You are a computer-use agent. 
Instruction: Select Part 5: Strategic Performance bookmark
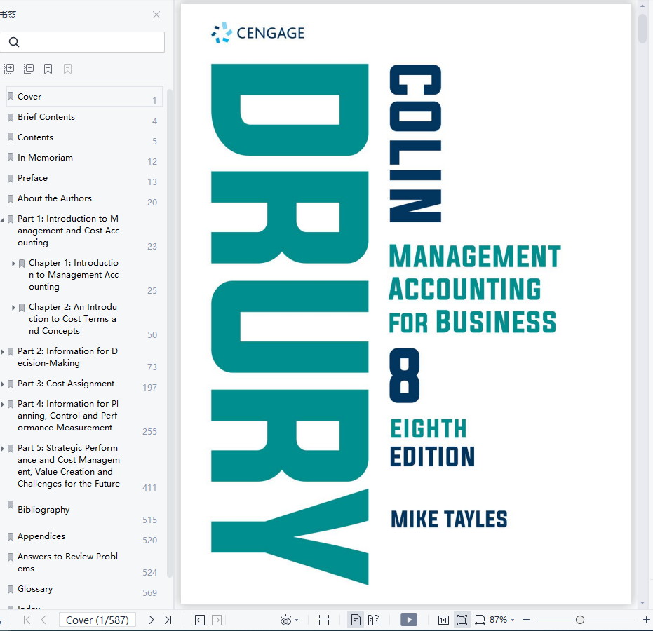tap(69, 466)
